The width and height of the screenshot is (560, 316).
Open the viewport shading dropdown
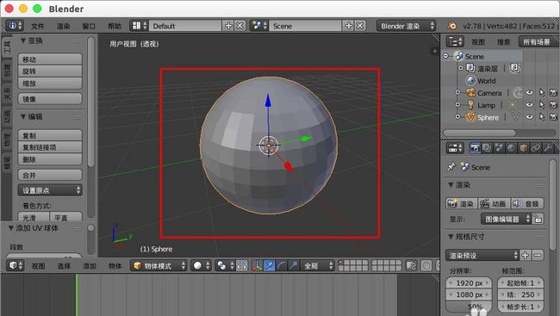click(x=202, y=266)
